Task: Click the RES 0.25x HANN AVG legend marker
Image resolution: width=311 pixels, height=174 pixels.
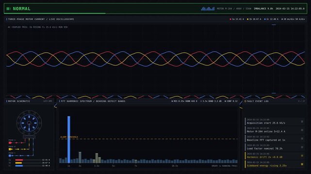Action: tap(172, 101)
